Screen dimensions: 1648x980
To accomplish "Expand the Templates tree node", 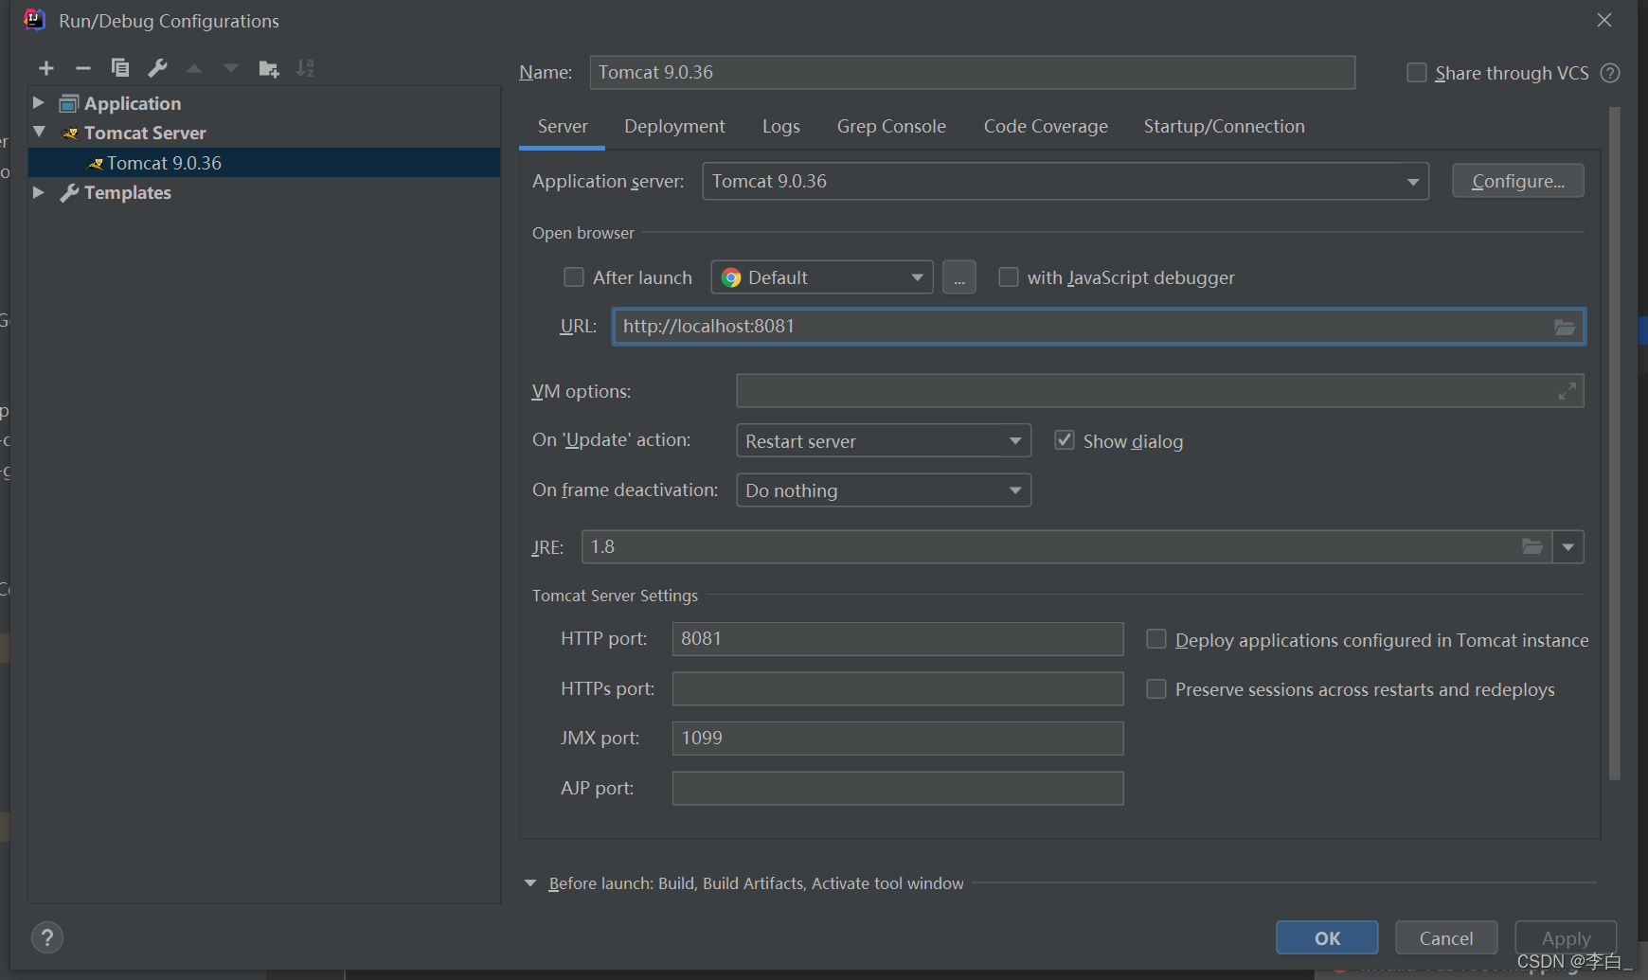I will coord(39,192).
